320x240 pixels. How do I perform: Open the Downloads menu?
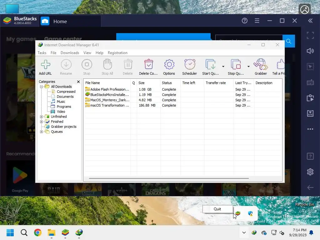[70, 52]
